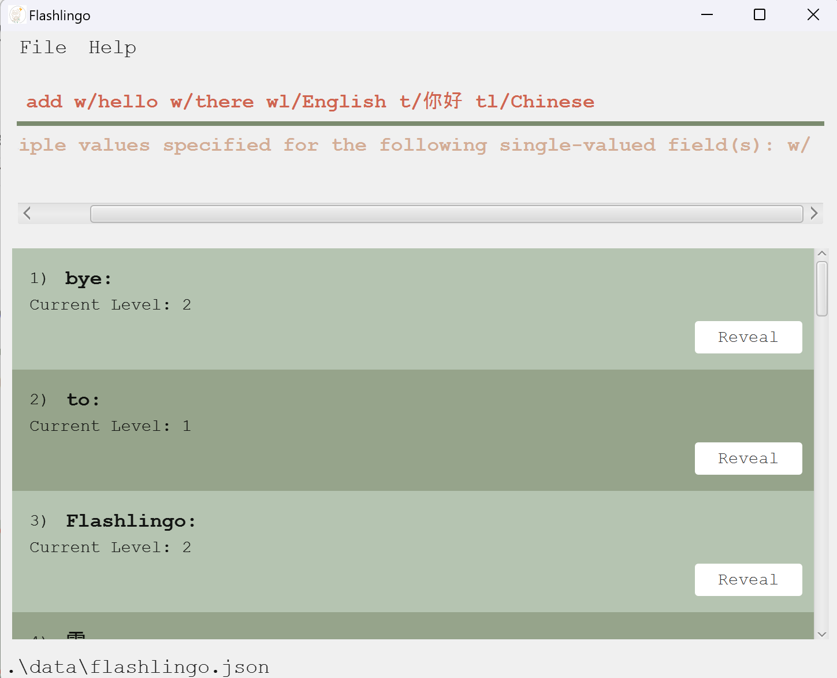
Task: Close the Flashlingo window
Action: point(813,15)
